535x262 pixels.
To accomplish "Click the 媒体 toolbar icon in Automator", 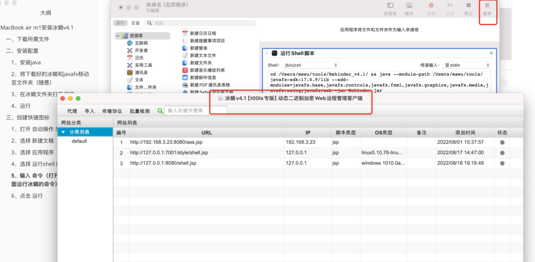I will coord(409,6).
